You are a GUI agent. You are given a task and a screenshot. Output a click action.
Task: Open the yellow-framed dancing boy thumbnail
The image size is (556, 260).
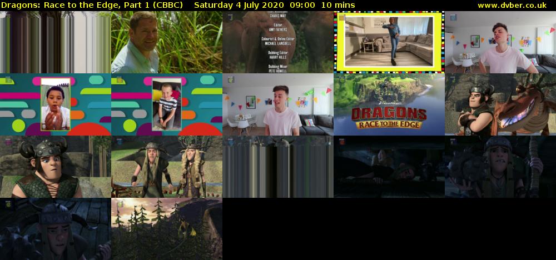(x=389, y=42)
